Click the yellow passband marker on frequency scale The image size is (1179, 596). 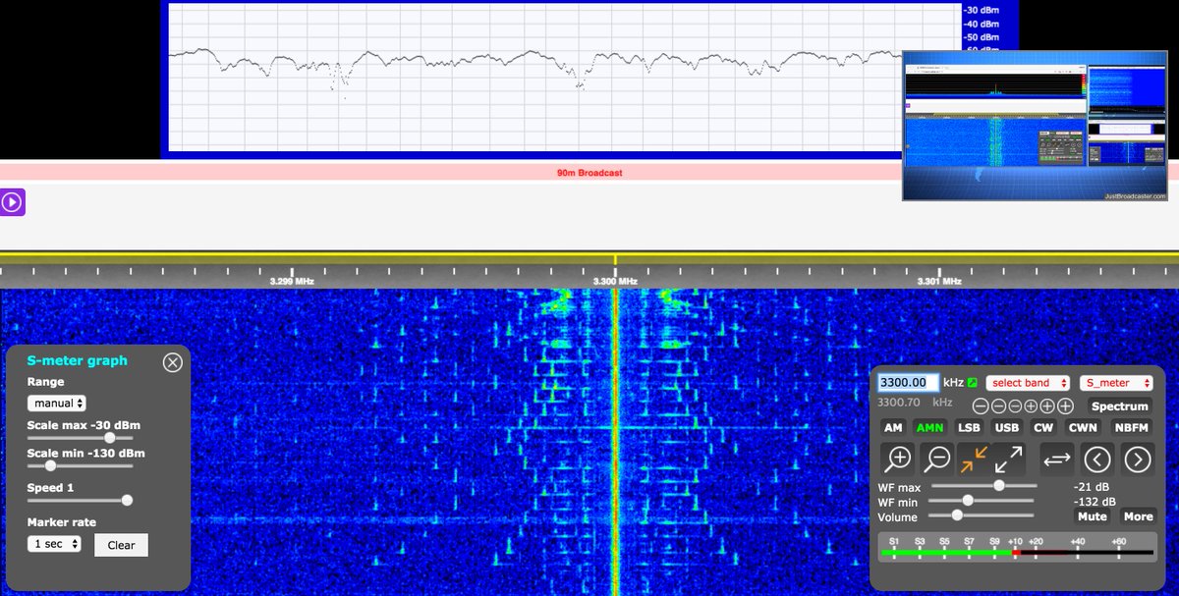(x=615, y=258)
